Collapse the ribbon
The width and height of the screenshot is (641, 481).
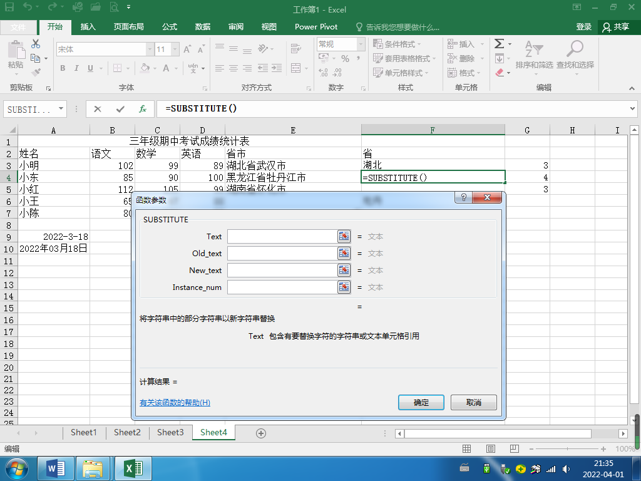tap(632, 88)
